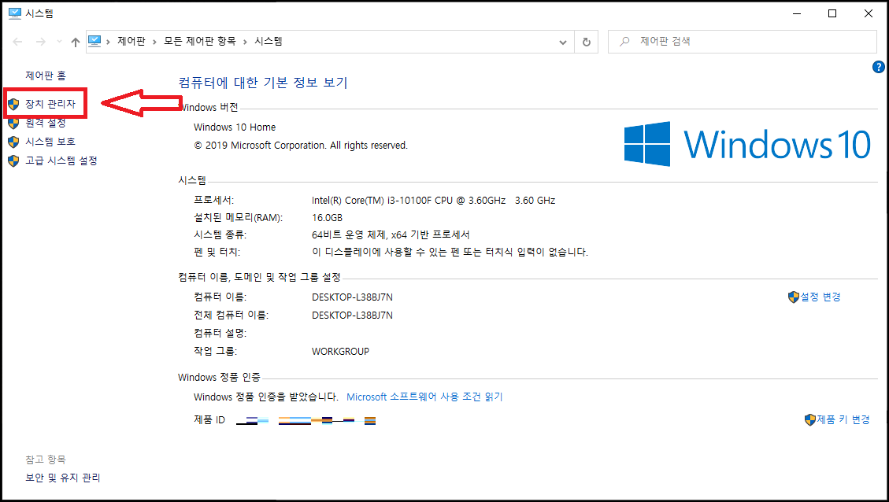Refresh the System page
Screen dimensions: 889x502
(x=587, y=42)
